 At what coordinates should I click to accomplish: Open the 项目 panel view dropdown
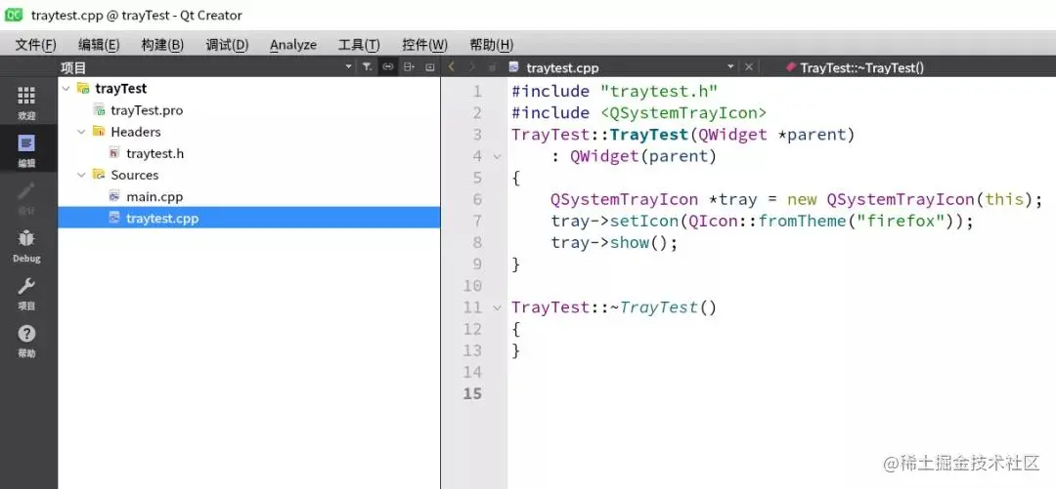(348, 66)
